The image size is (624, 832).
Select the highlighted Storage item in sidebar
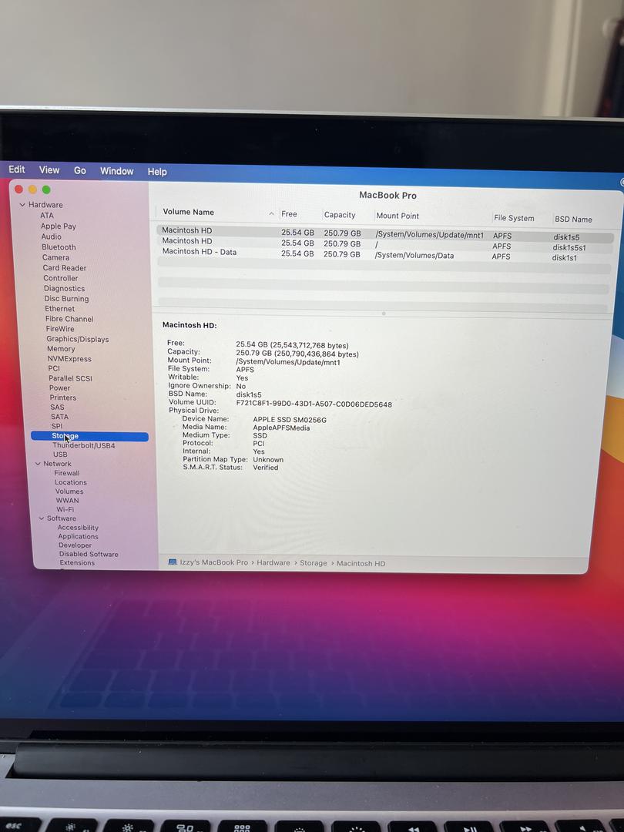89,436
